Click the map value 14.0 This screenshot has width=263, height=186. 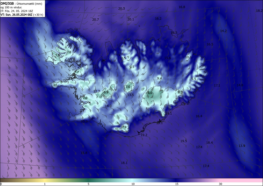pyautogui.click(x=108, y=106)
